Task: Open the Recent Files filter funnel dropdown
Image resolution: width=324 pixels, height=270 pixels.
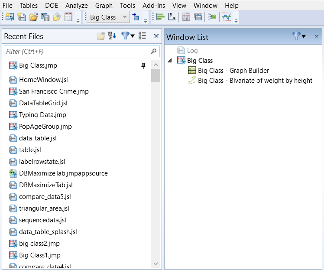Action: coord(128,36)
